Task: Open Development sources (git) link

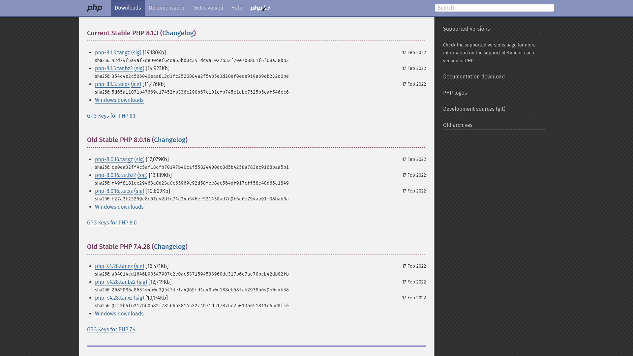Action: [474, 109]
